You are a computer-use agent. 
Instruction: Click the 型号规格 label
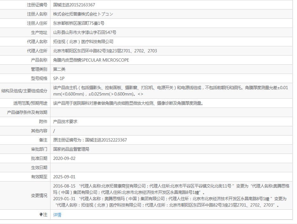click(x=39, y=78)
